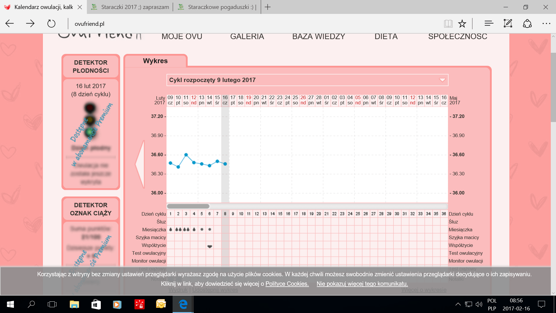Click the intercourse heart marker on day 6

coord(210,246)
